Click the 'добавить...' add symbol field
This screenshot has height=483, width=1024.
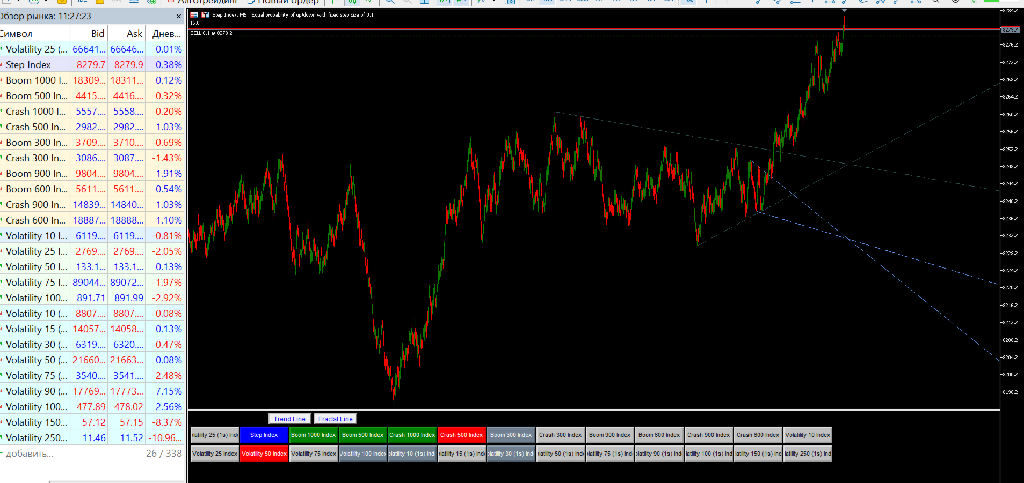(x=30, y=454)
